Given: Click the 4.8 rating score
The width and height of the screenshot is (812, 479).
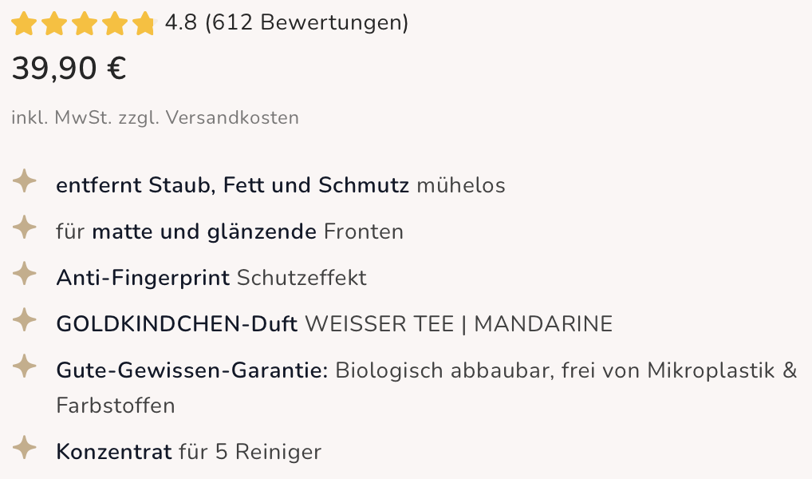Looking at the screenshot, I should click(181, 23).
